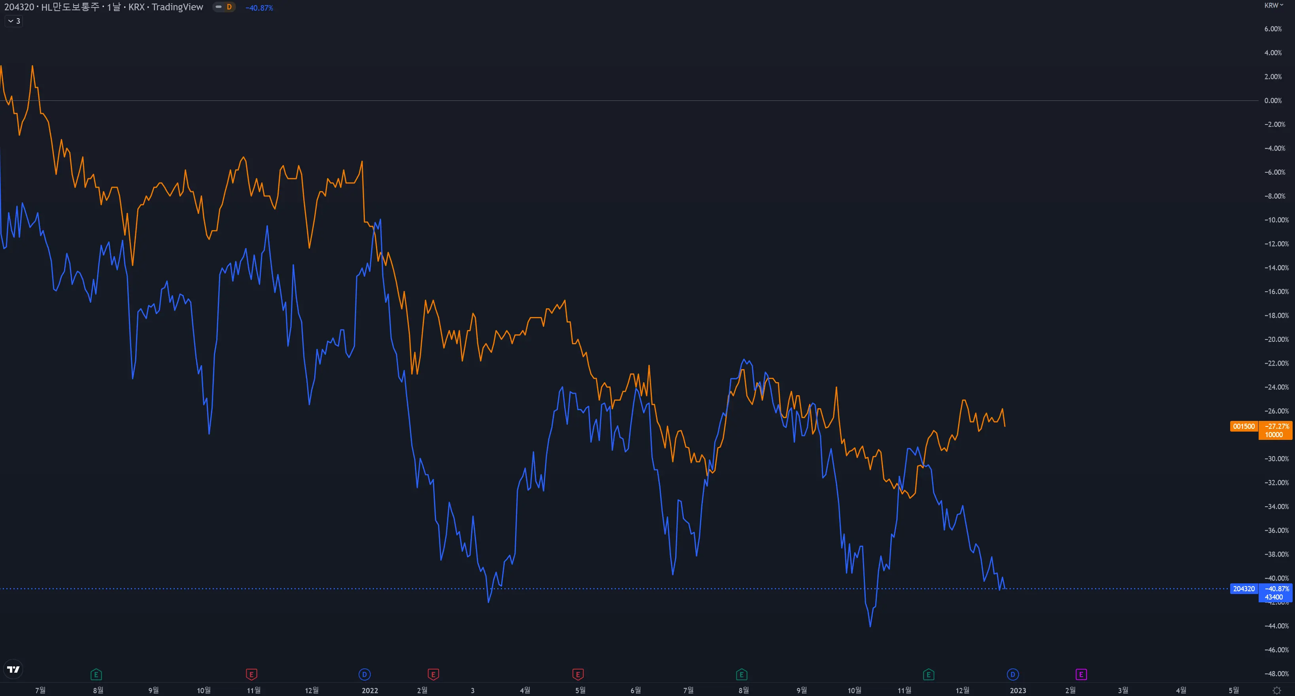Click blue dividend marker near 2023
The height and width of the screenshot is (696, 1295).
[1012, 674]
